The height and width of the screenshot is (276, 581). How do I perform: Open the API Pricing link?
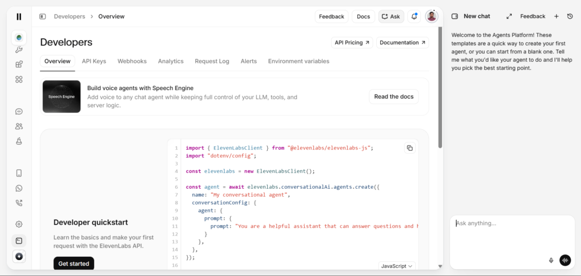click(352, 43)
